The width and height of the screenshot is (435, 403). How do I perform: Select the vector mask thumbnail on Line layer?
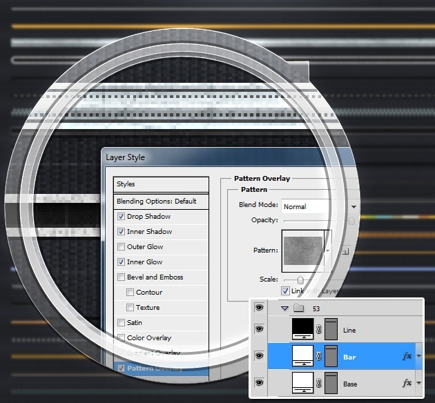pos(331,329)
